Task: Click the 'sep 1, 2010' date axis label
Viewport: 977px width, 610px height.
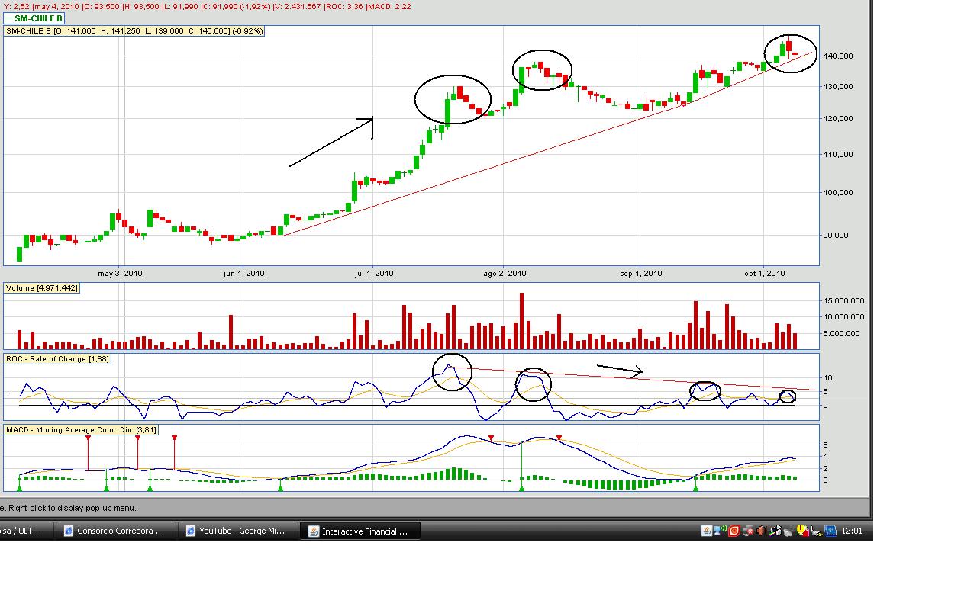Action: pos(641,273)
